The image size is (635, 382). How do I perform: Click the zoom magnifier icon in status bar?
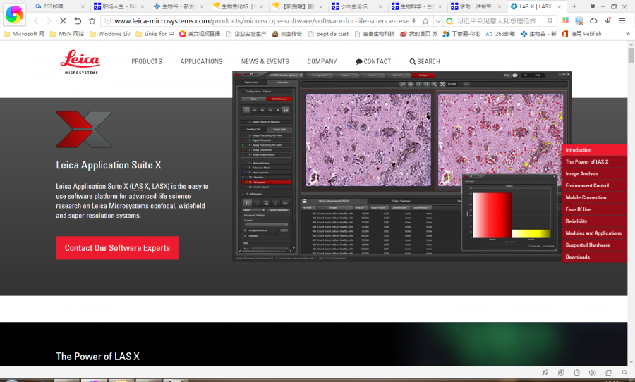(624, 372)
